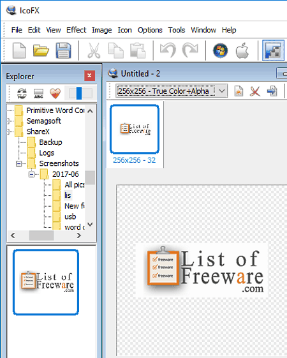Image resolution: width=287 pixels, height=358 pixels.
Task: Click the tree scroll right arrow
Action: point(79,235)
